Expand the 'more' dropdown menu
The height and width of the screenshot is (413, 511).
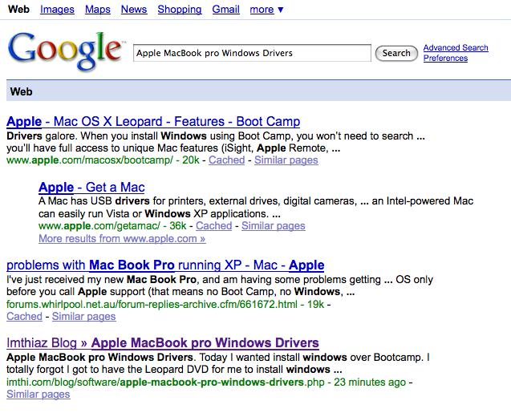tap(266, 10)
